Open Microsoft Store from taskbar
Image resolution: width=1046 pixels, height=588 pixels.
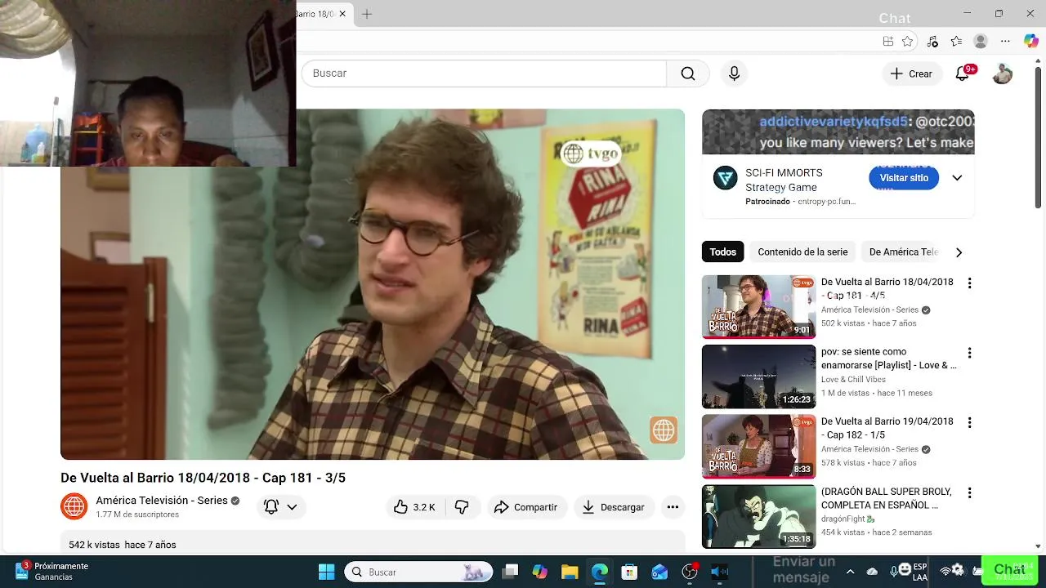click(x=629, y=572)
